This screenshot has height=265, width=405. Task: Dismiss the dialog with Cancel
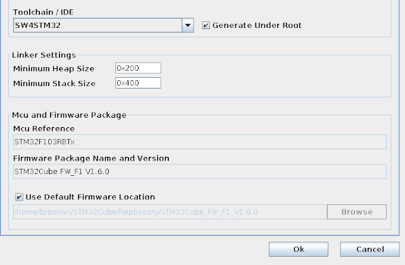click(370, 249)
